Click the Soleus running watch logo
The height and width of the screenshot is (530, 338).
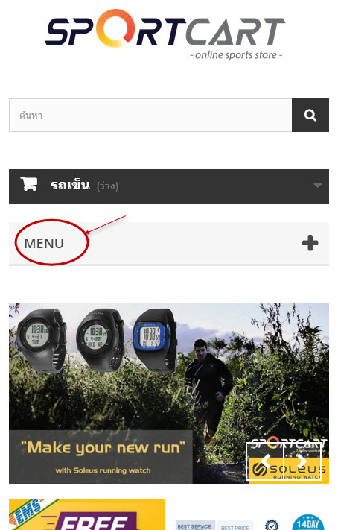pos(289,469)
